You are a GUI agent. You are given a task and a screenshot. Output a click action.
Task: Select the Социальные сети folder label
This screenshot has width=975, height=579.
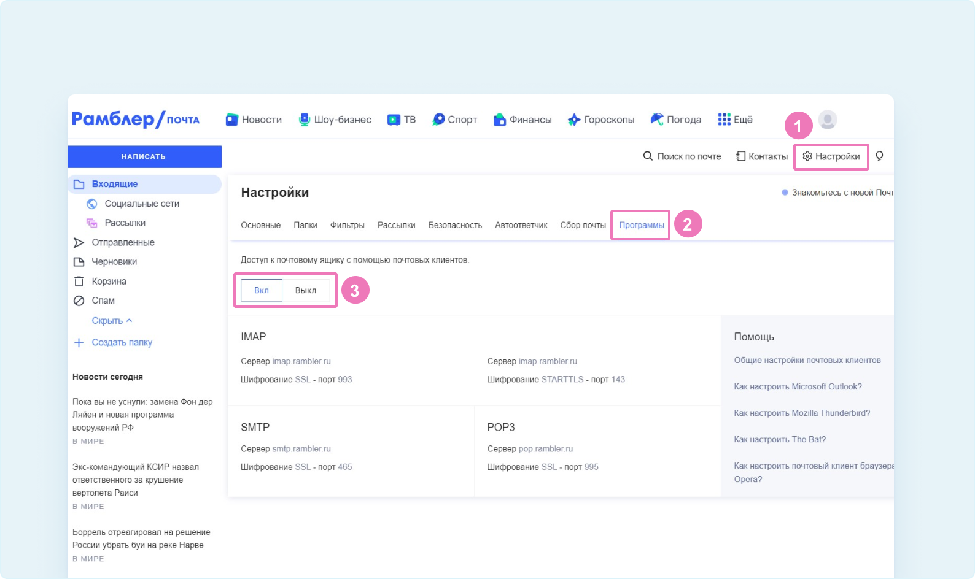tap(142, 204)
